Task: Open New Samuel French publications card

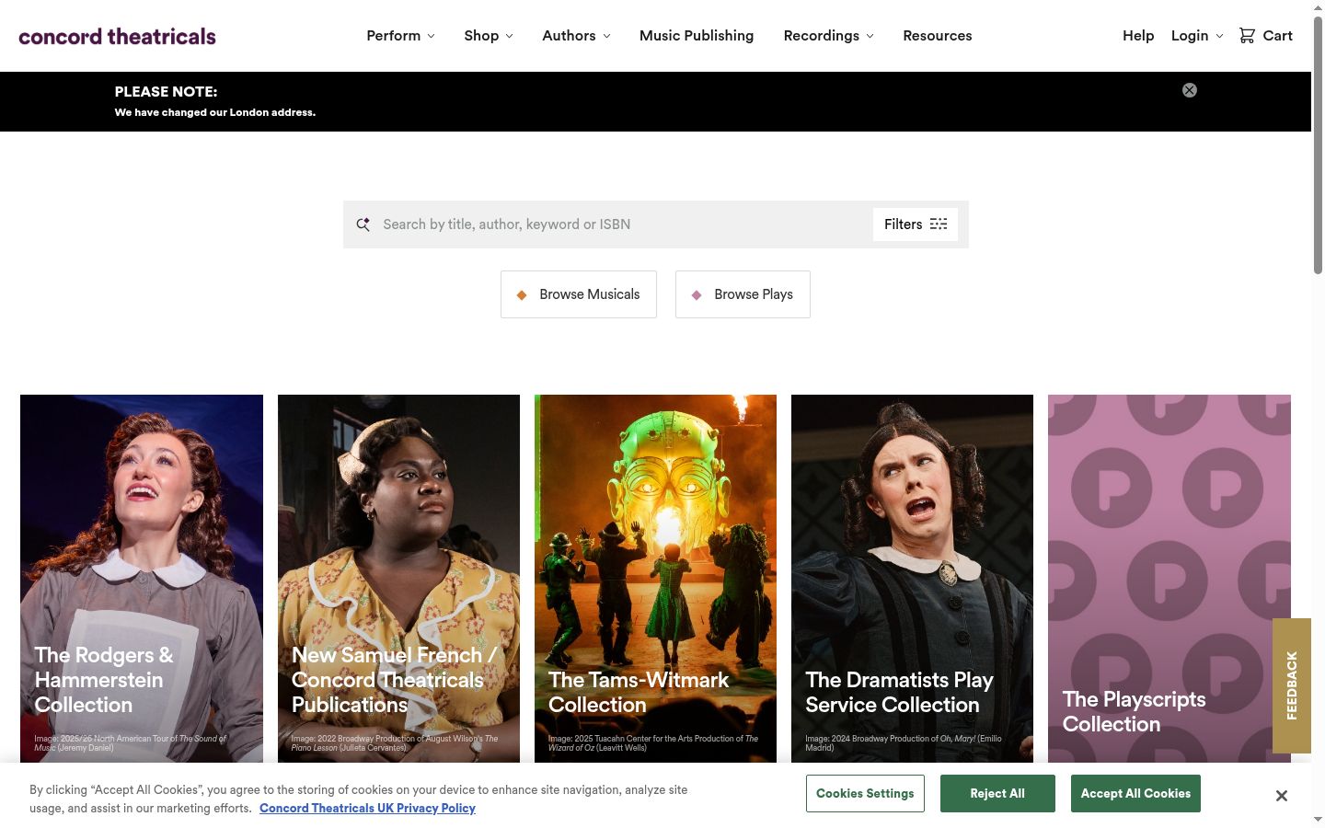Action: pyautogui.click(x=398, y=579)
